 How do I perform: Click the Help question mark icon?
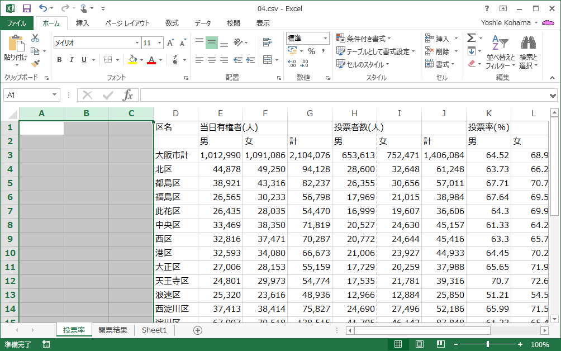[x=487, y=8]
